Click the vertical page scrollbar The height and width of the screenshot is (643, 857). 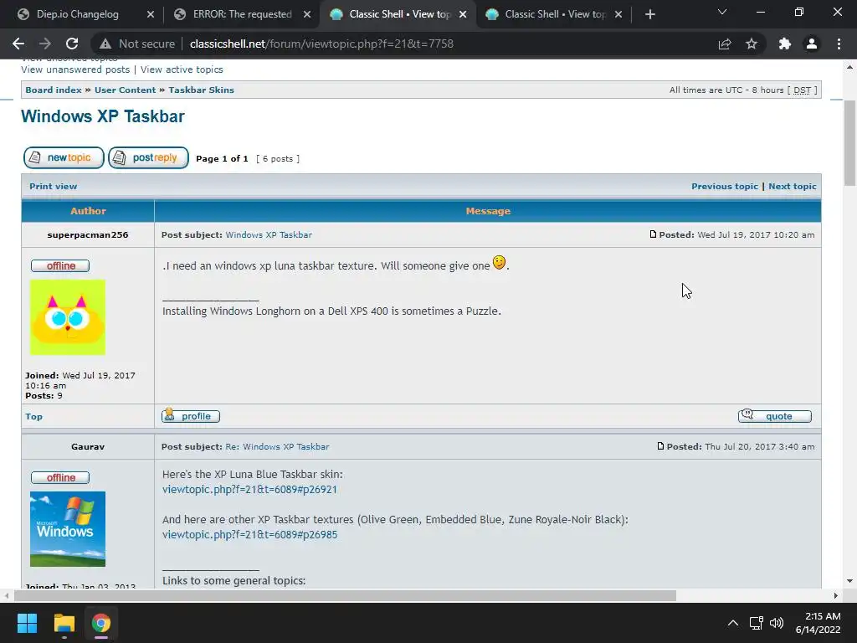pyautogui.click(x=849, y=143)
